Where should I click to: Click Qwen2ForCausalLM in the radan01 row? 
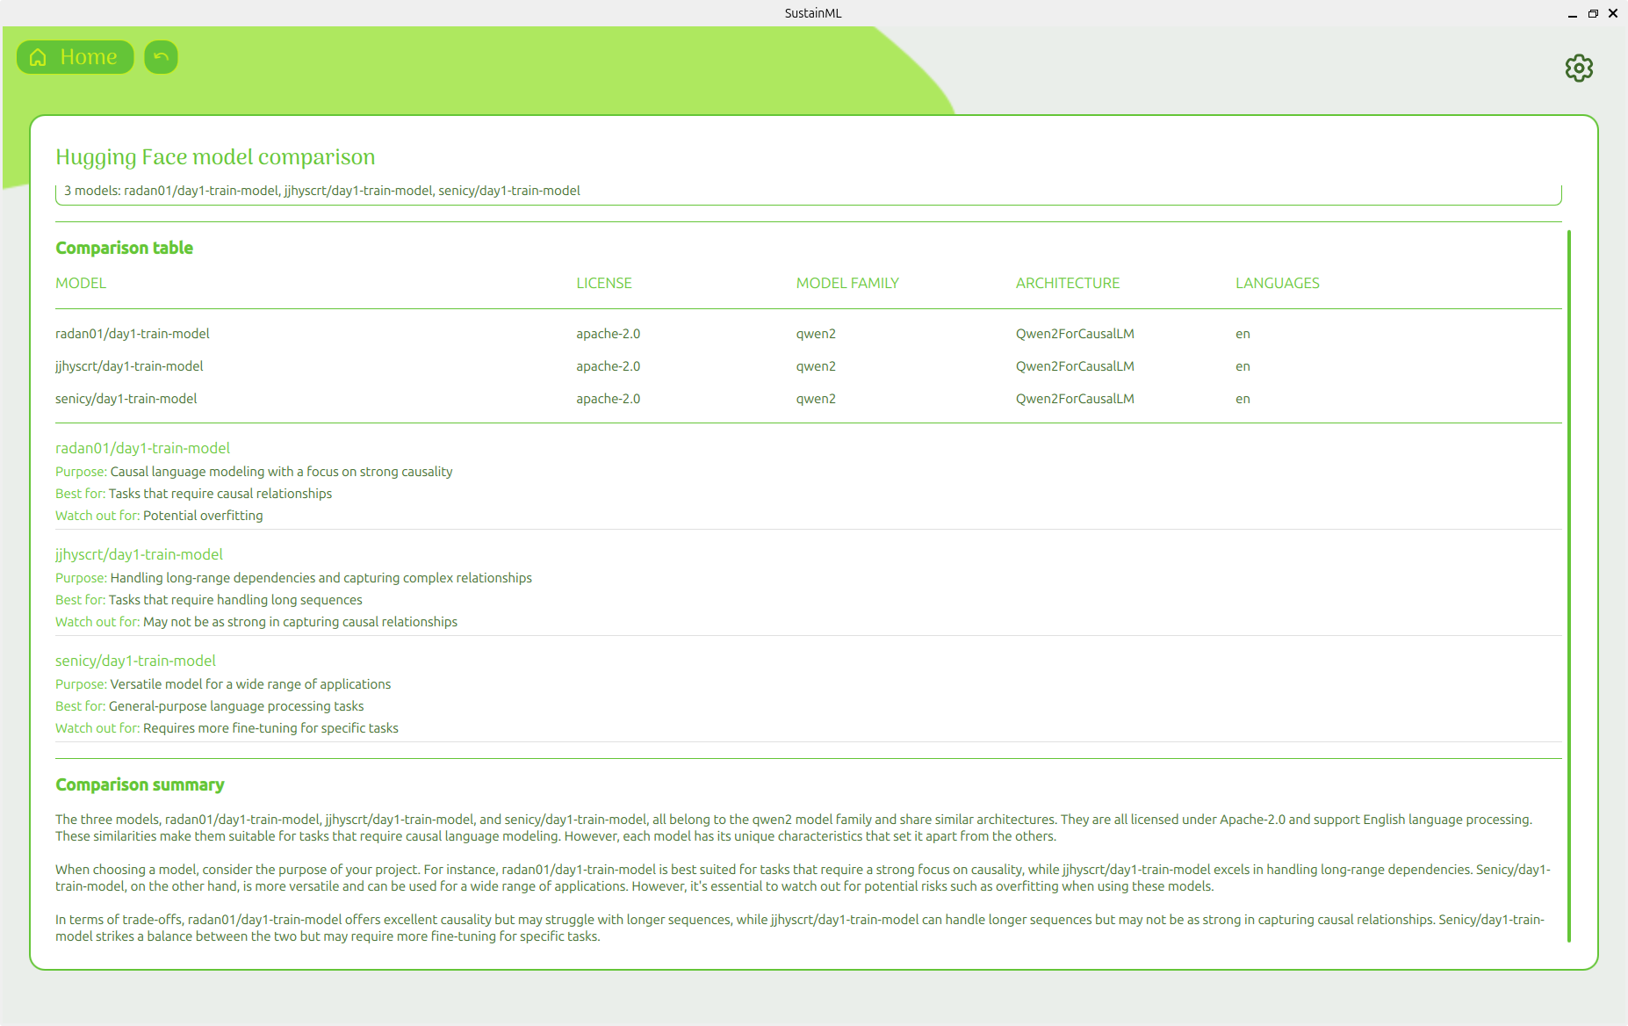[x=1075, y=334]
